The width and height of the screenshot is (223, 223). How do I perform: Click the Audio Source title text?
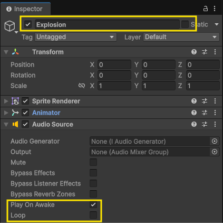point(53,124)
